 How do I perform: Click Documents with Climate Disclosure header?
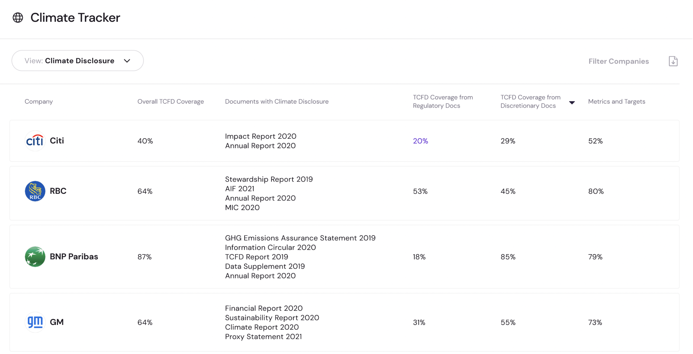[x=277, y=101]
